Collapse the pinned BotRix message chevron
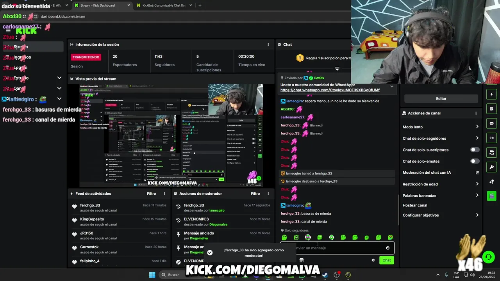500x281 pixels. (x=391, y=87)
